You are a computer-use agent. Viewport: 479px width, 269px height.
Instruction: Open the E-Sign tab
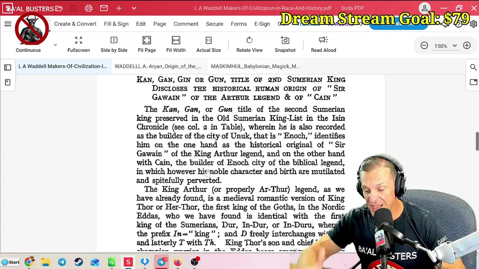coord(262,24)
